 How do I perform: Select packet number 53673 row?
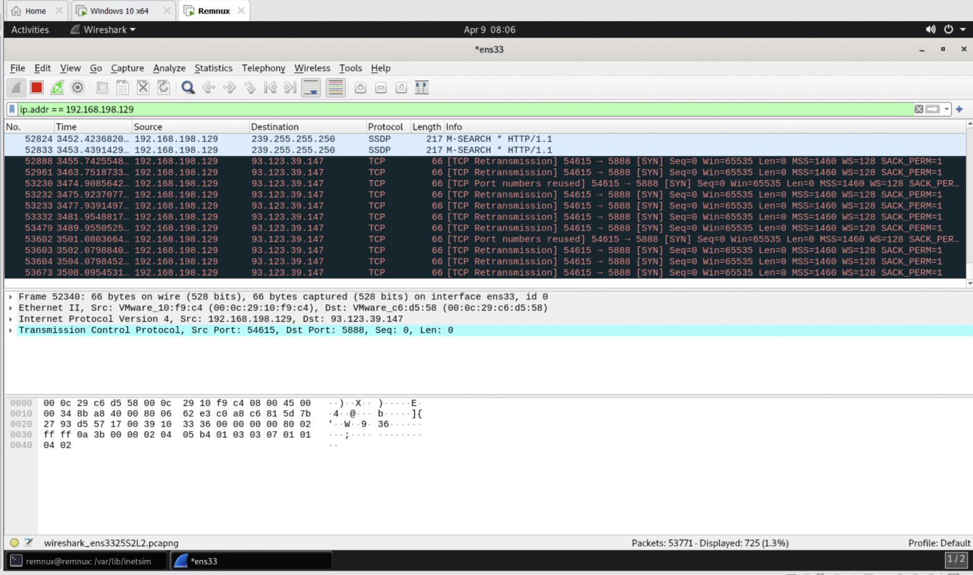pos(485,273)
